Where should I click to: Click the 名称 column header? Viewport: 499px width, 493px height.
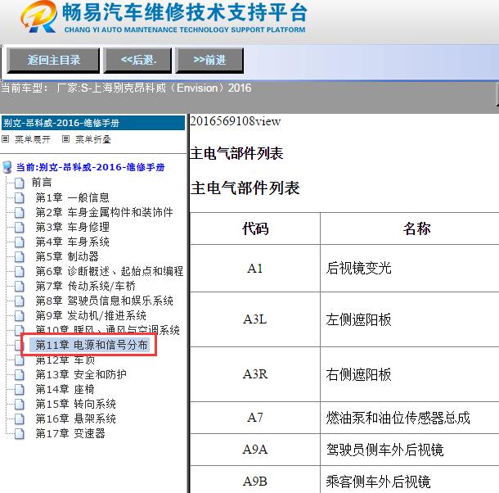416,228
